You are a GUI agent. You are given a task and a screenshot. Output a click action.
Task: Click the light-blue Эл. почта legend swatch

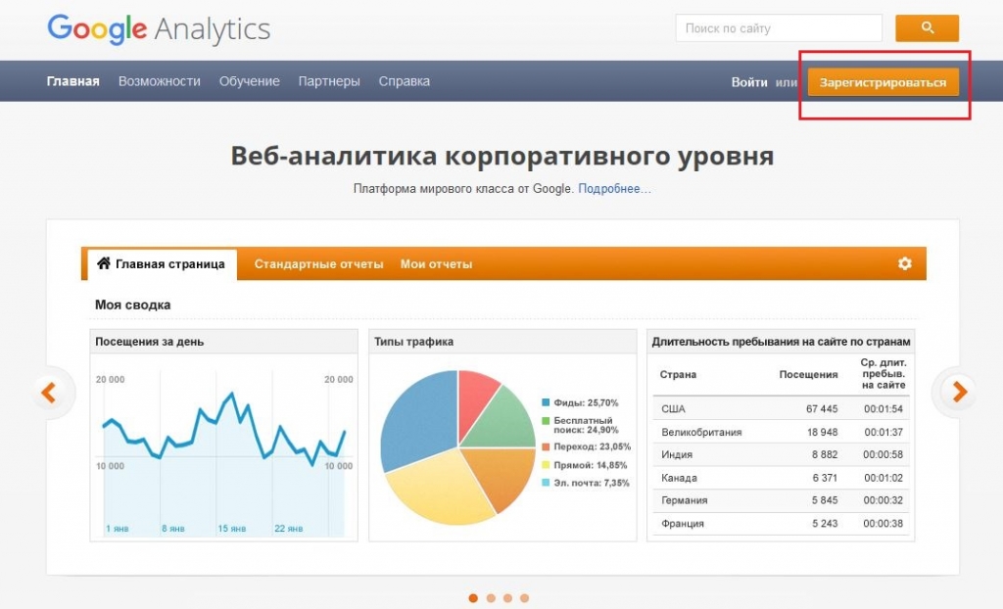(546, 483)
